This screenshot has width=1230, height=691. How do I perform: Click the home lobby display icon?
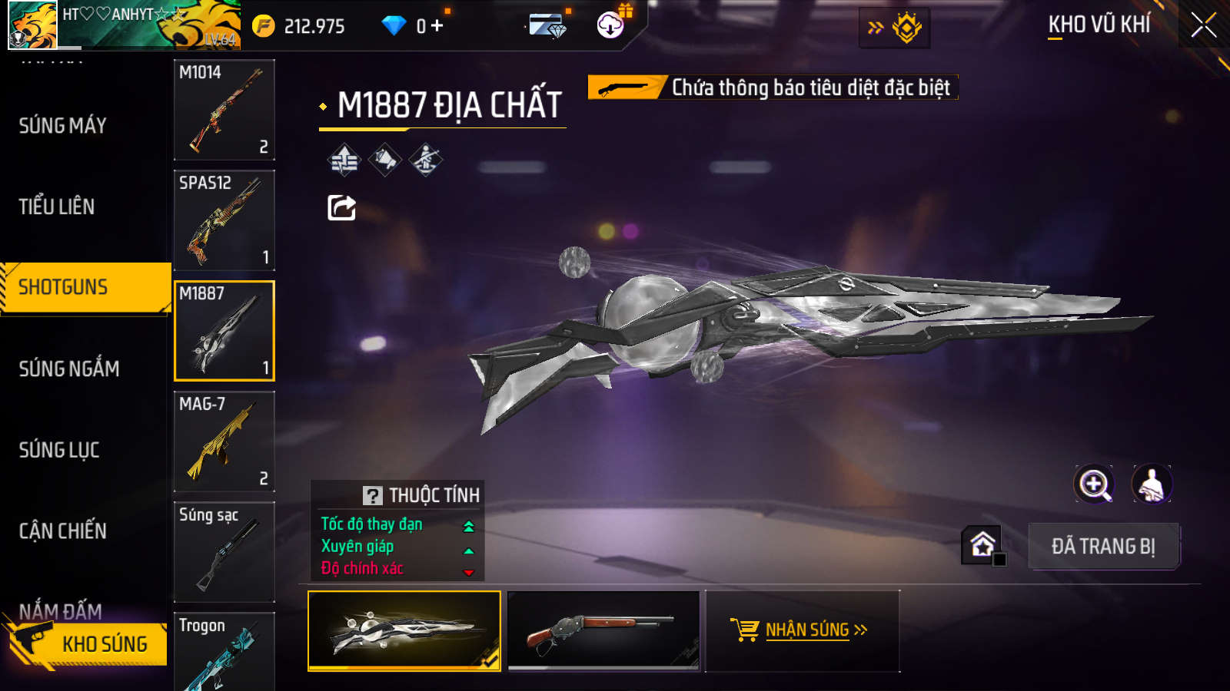point(982,544)
